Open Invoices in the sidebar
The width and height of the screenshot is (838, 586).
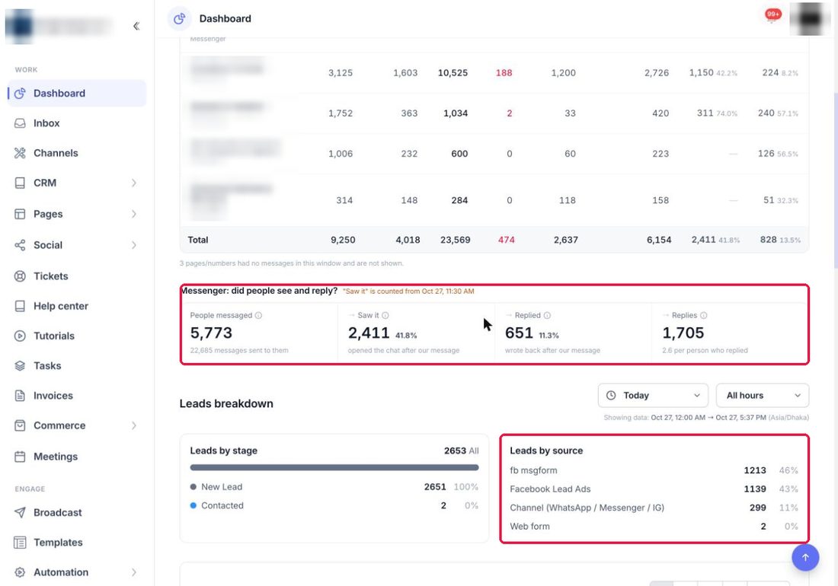point(76,396)
